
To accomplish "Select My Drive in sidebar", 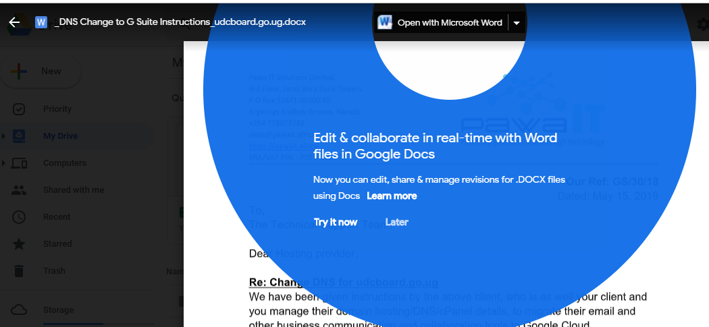I will tap(61, 136).
